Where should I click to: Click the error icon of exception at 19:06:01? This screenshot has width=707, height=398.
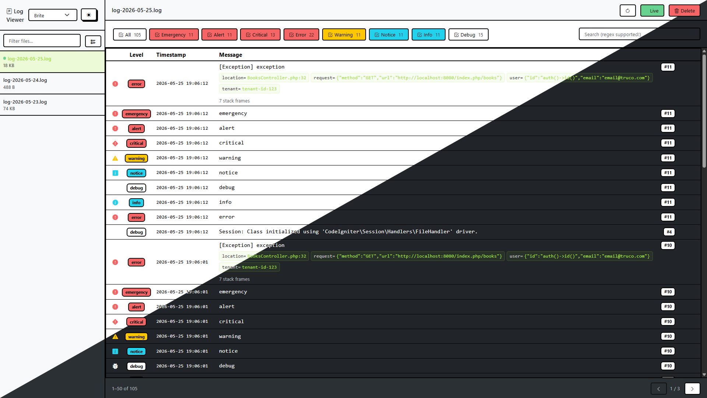point(115,262)
